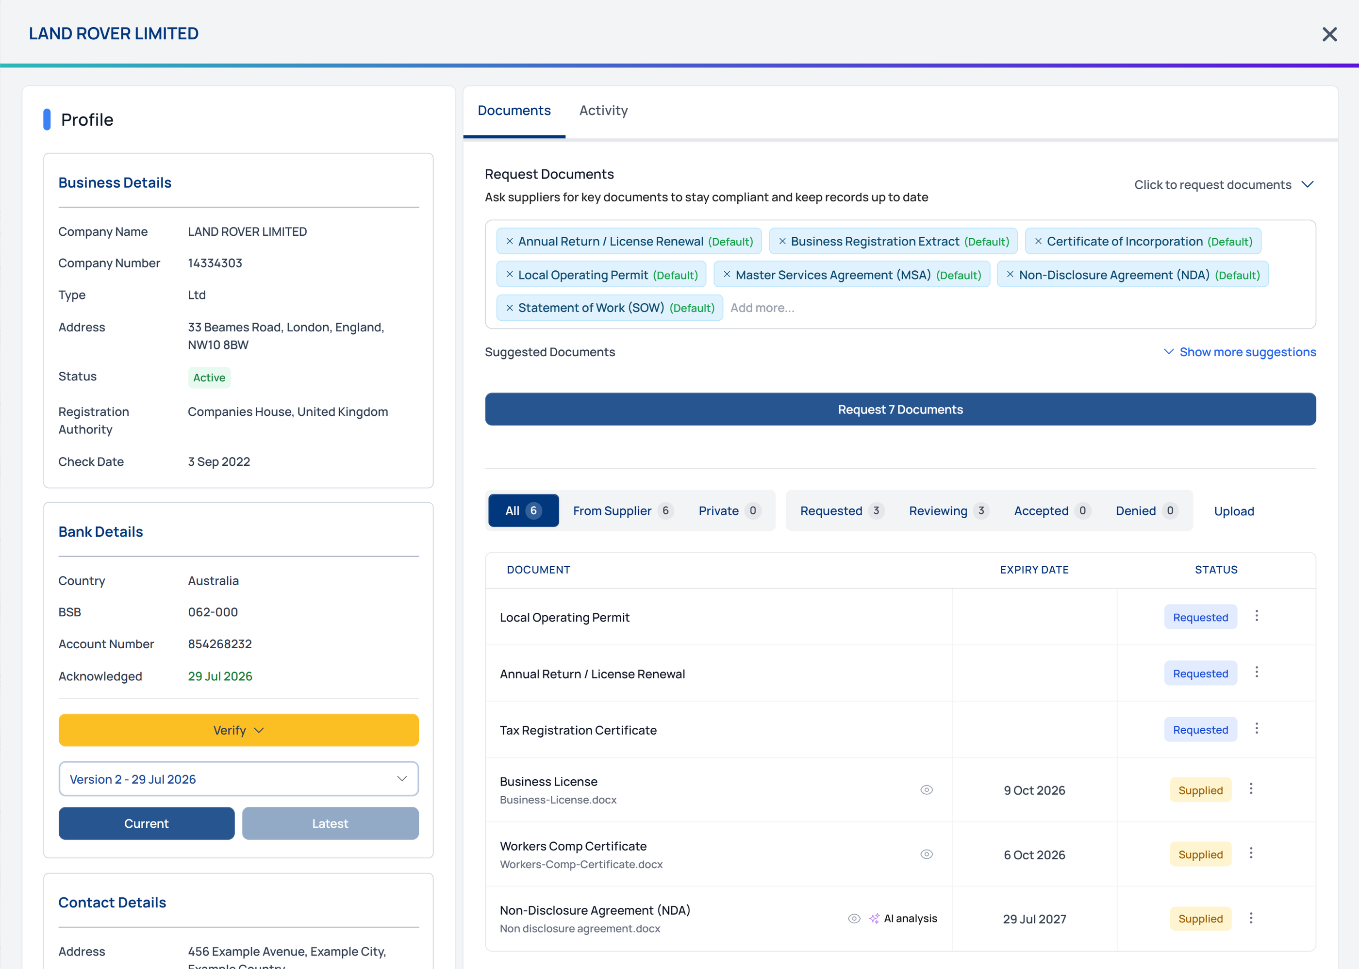Filter by From Supplier documents
The width and height of the screenshot is (1359, 969).
click(x=623, y=511)
